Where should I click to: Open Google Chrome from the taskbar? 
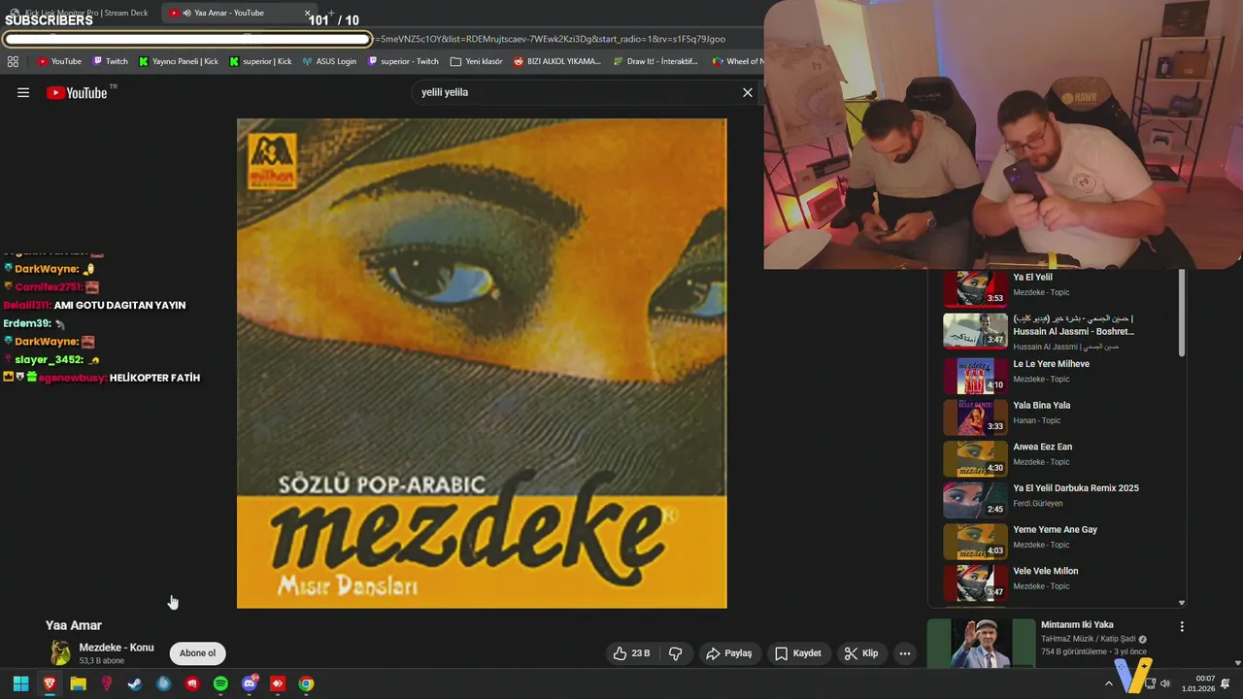coord(306,683)
